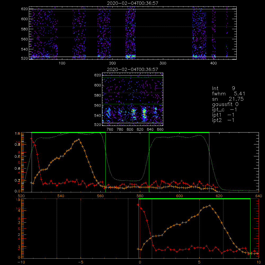Click orange x-axis label '640' of profile plot

pos(259,196)
